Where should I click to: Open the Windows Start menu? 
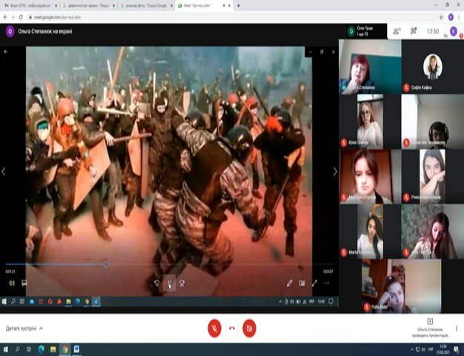[x=6, y=347]
